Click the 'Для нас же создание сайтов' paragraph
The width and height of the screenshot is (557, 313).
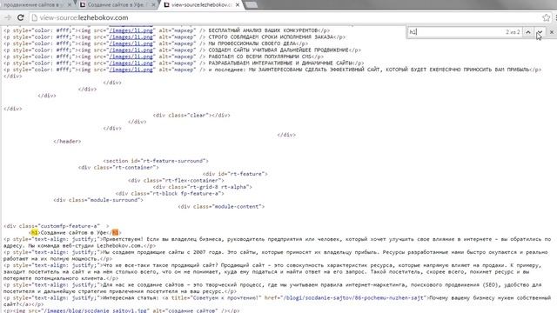point(272,288)
